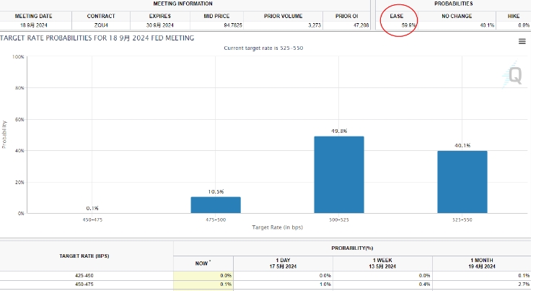Viewport: 536px width, 291px height.
Task: Click the EASE value 59.8%
Action: click(x=408, y=25)
